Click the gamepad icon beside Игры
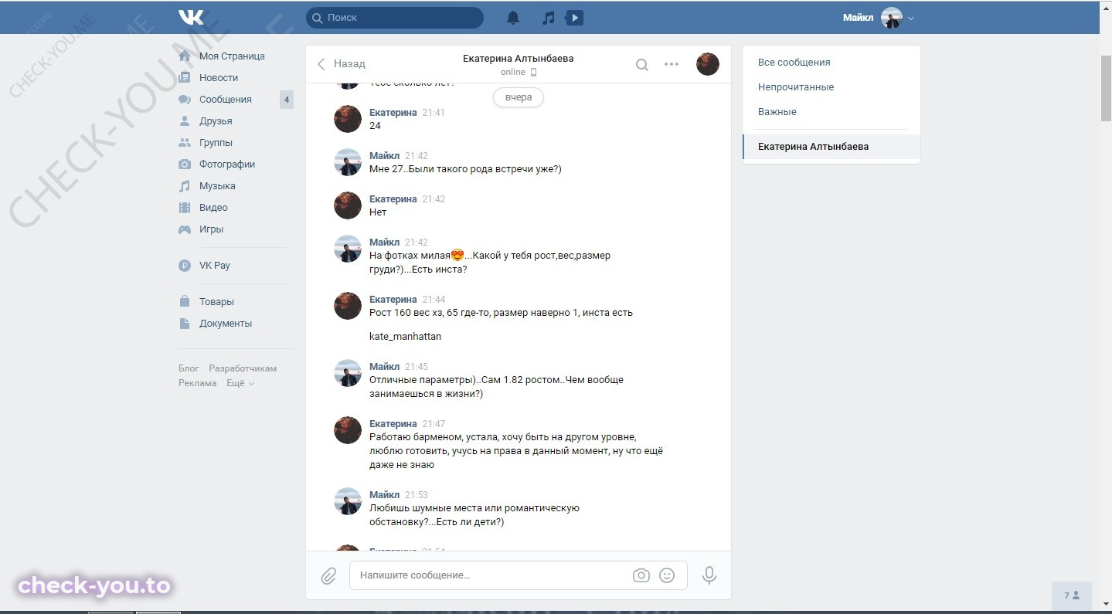This screenshot has height=614, width=1112. [x=185, y=229]
